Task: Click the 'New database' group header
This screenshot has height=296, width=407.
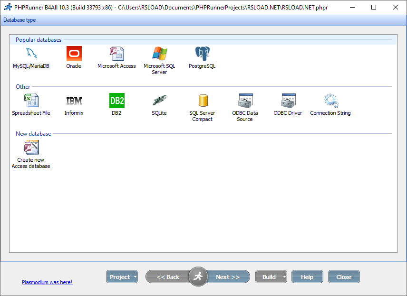Action: [x=33, y=134]
